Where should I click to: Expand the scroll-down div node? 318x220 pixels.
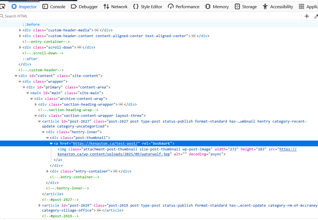[20, 47]
